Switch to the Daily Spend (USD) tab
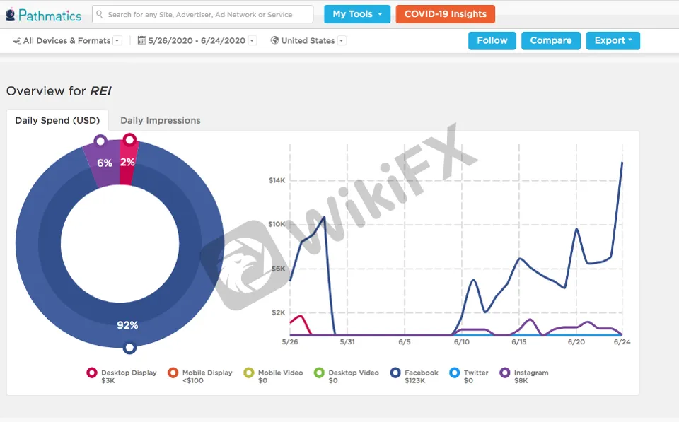Screen dimensions: 679x422 tap(57, 120)
